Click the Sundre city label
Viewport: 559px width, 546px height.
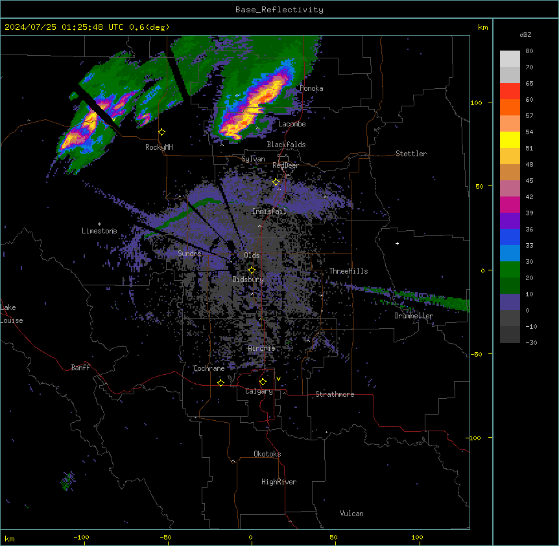(189, 254)
